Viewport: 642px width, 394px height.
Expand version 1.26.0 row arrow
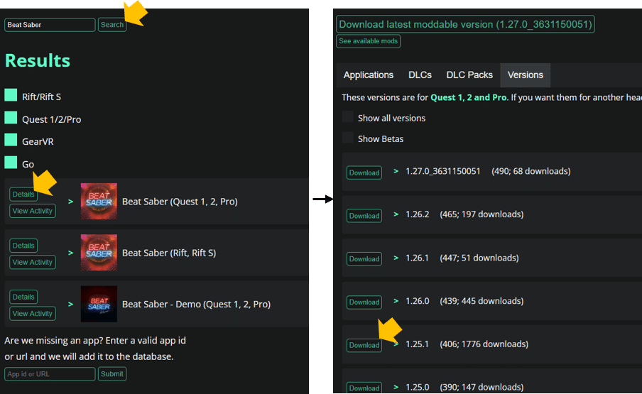click(396, 301)
